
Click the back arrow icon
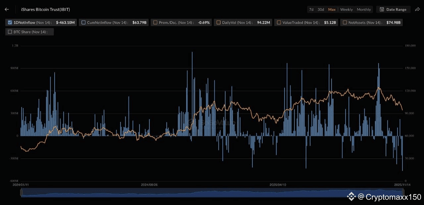tap(7, 10)
